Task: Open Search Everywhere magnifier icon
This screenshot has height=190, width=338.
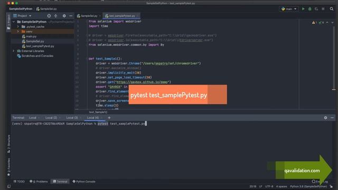Action: (x=332, y=9)
